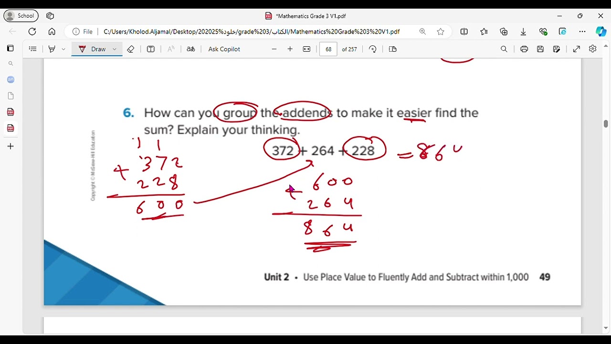Switch to the blank document sidebar tab

coord(11,96)
